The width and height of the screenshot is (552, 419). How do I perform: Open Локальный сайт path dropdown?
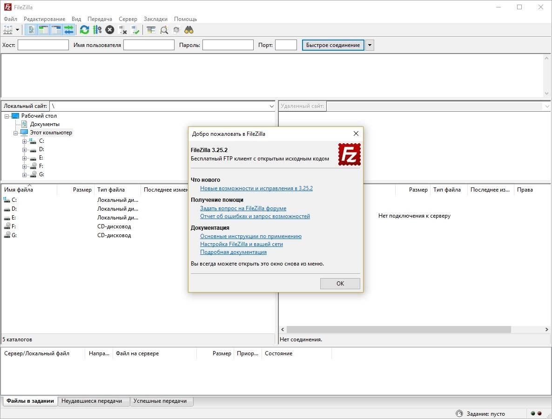(x=271, y=106)
